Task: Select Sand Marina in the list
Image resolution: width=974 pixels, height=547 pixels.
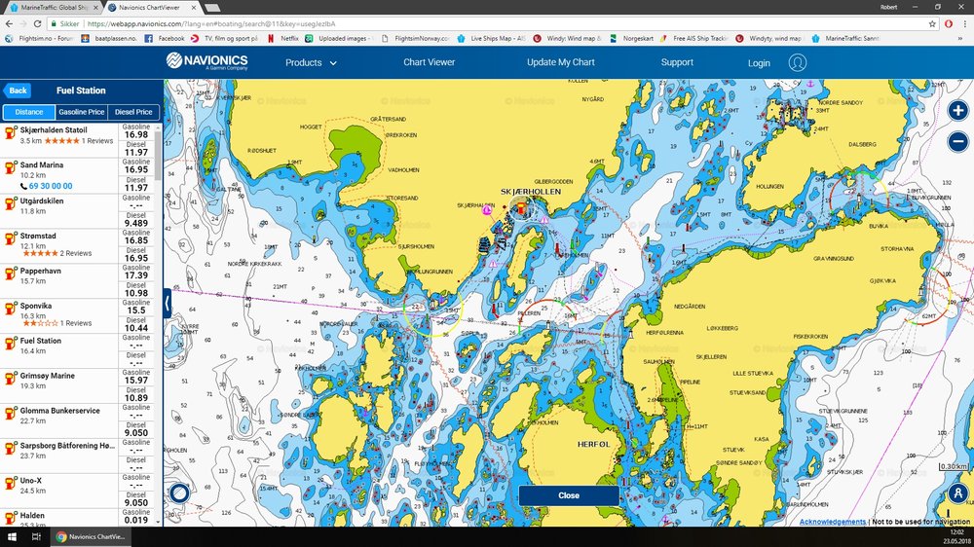Action: pyautogui.click(x=59, y=176)
